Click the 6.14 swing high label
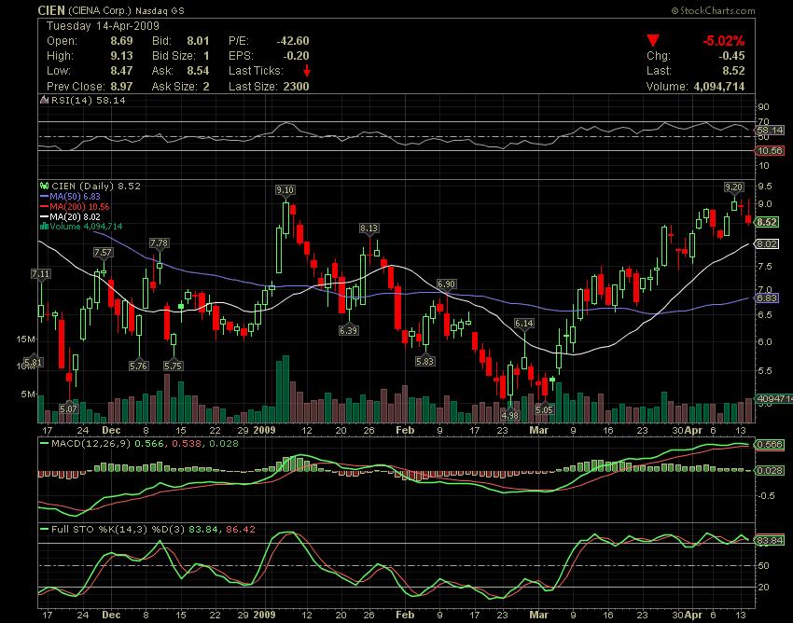The width and height of the screenshot is (793, 623). (x=524, y=323)
